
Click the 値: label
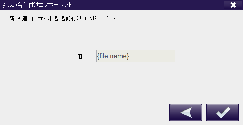coord(81,57)
